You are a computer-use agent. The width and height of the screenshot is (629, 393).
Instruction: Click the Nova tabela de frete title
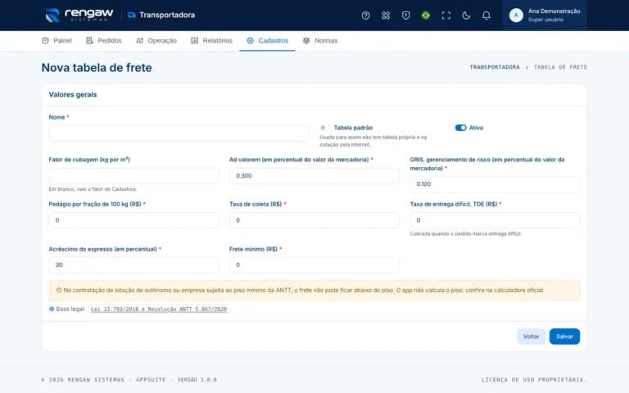(97, 67)
